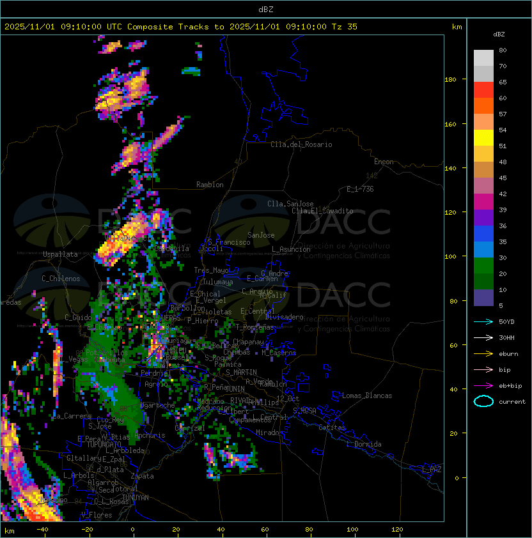Click the 'Zapata' map label
The width and height of the screenshot is (532, 538).
click(x=142, y=476)
